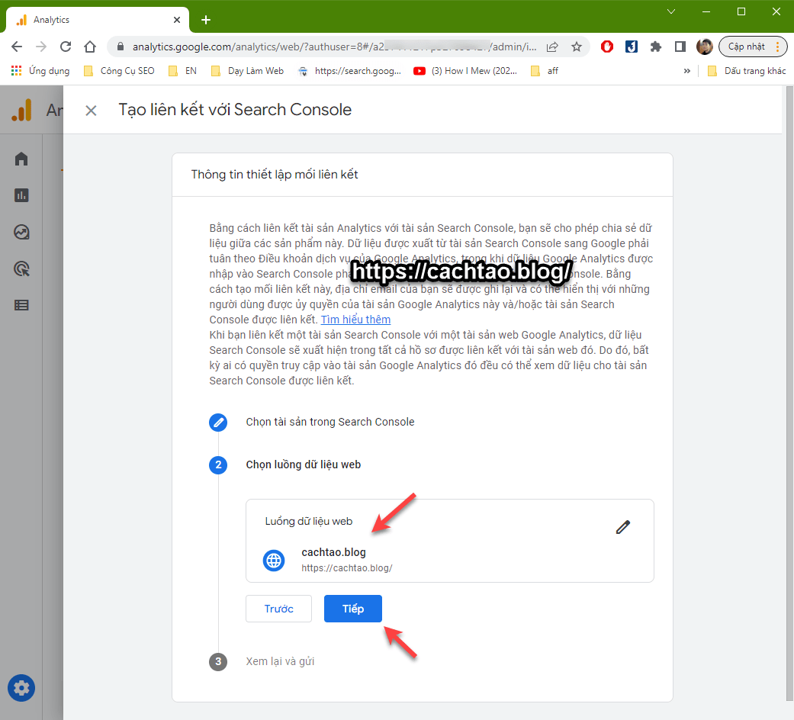Open a new Chrome tab
The height and width of the screenshot is (720, 794).
point(206,20)
